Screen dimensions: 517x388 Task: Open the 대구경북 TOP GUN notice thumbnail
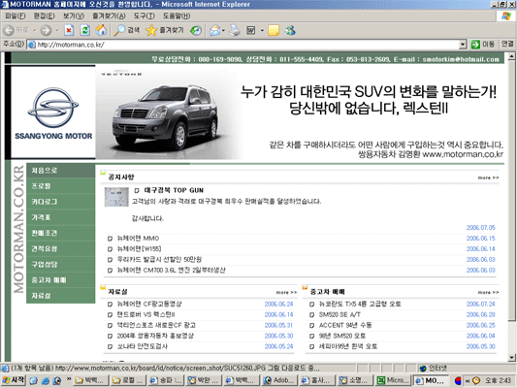[116, 197]
